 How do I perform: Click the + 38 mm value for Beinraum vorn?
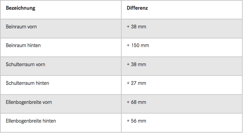click(136, 27)
